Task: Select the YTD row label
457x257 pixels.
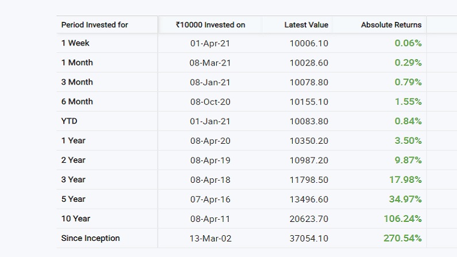Action: (x=69, y=121)
